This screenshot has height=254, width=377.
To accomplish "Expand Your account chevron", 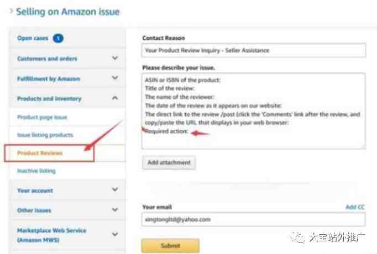I will 115,189.
